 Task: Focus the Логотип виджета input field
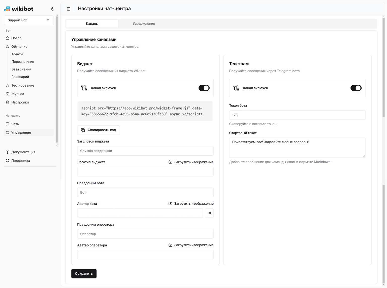pos(145,171)
